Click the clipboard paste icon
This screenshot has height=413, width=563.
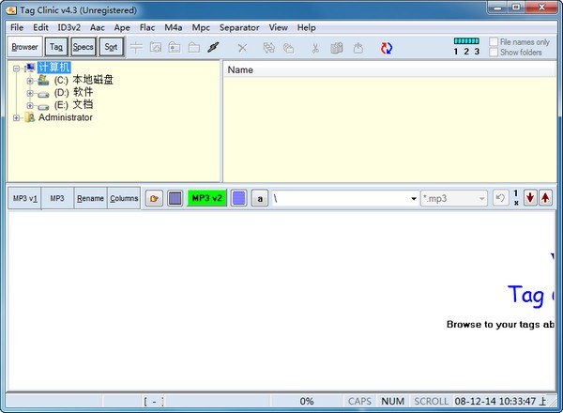[x=337, y=48]
